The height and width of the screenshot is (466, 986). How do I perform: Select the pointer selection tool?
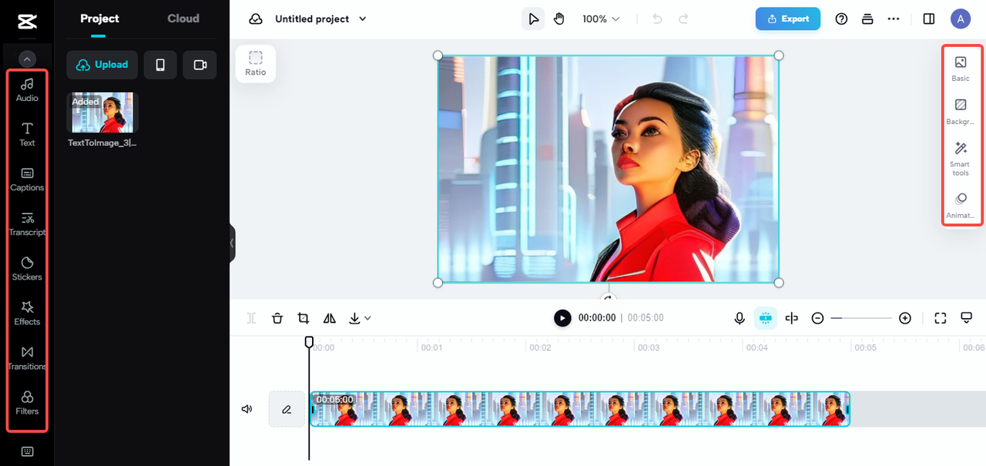click(x=533, y=19)
